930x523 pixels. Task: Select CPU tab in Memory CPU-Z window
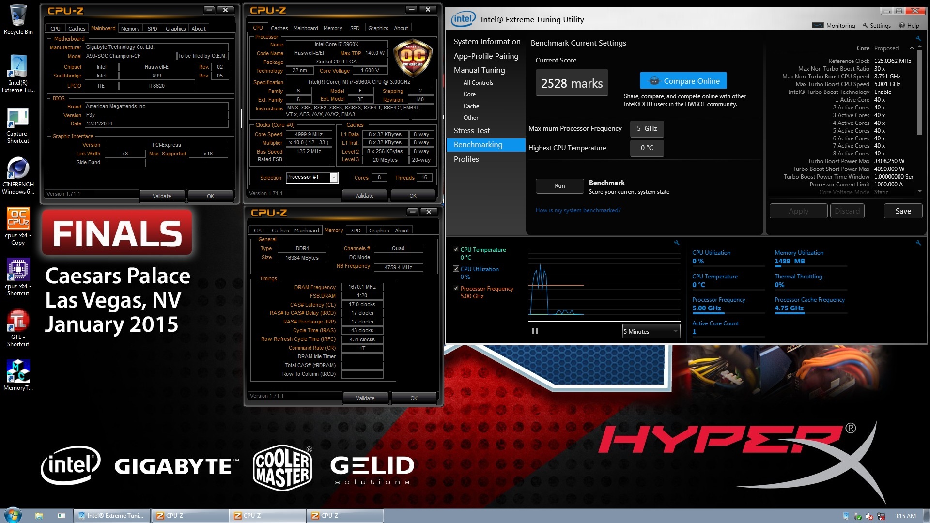tap(259, 231)
